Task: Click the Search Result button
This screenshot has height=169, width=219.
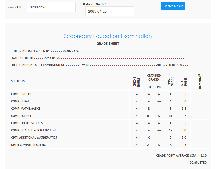Action: click(x=173, y=6)
